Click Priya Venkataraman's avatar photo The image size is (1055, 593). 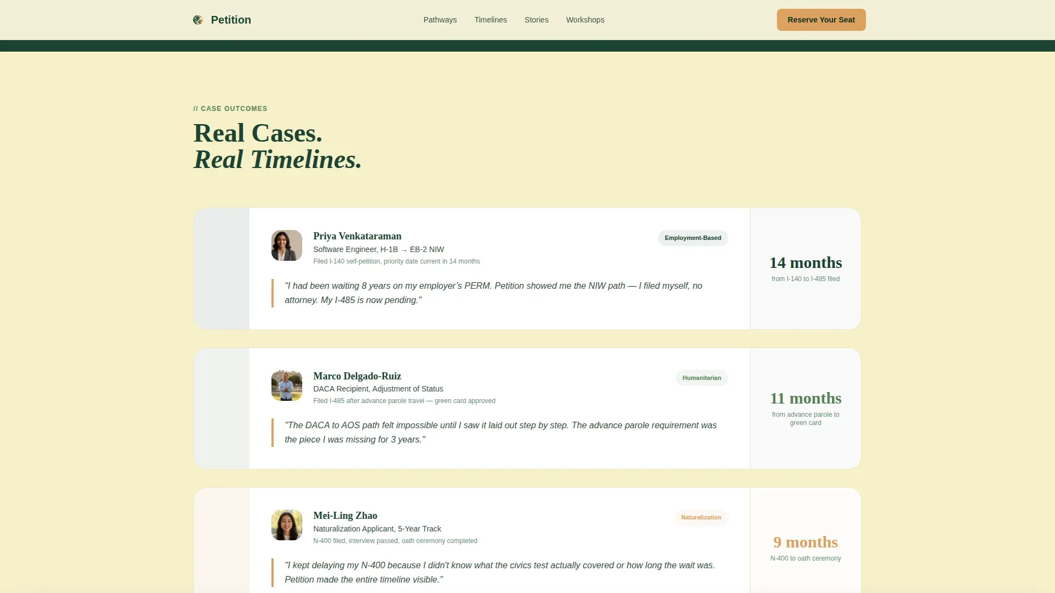tap(286, 245)
